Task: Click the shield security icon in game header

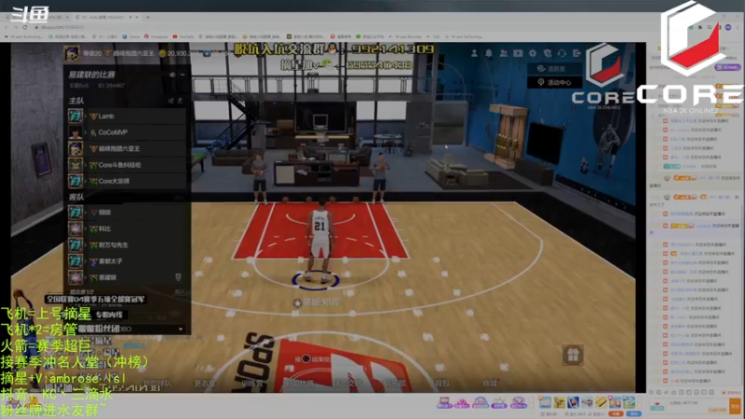Action: click(x=548, y=53)
